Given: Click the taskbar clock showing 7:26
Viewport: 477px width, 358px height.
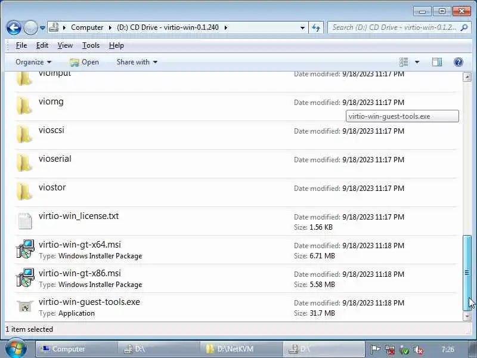Looking at the screenshot, I should click(x=448, y=349).
